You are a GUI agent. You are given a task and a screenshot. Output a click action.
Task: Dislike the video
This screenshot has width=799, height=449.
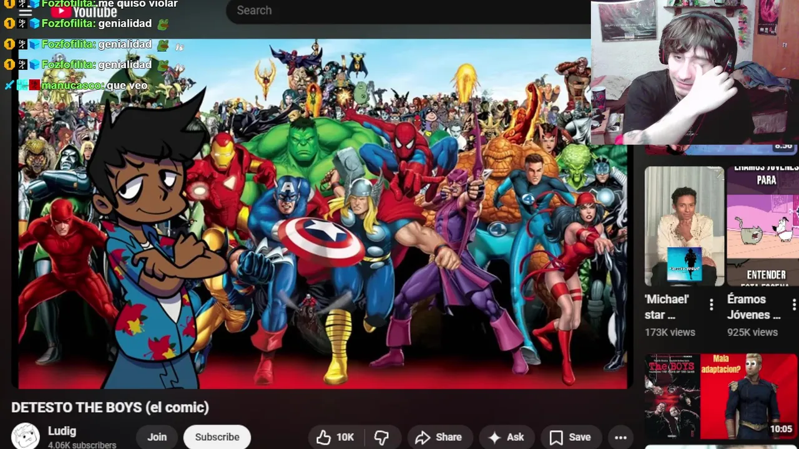[381, 438]
